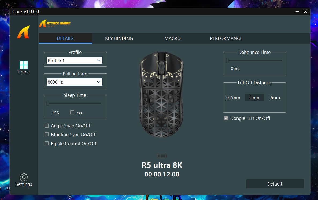Select 0.7mm lift off distance
318x200 pixels.
(x=233, y=98)
